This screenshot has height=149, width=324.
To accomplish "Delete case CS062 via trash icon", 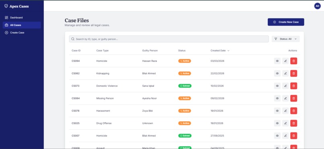I will pos(293,73).
